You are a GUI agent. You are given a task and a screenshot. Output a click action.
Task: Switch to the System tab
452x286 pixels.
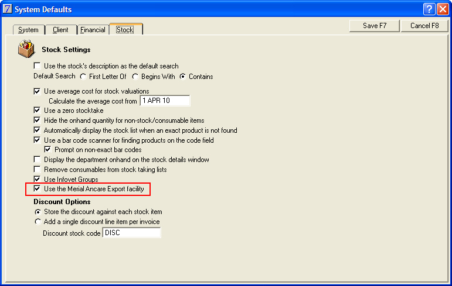click(x=28, y=30)
